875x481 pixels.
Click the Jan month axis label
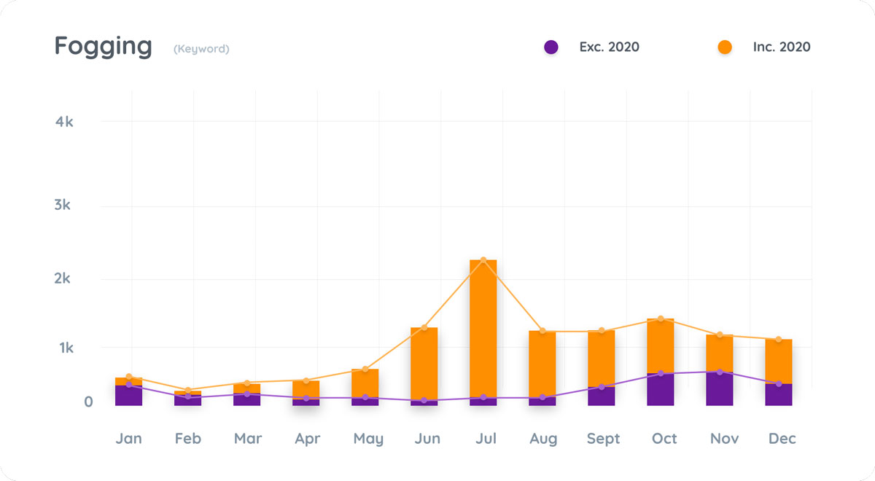[x=129, y=439]
